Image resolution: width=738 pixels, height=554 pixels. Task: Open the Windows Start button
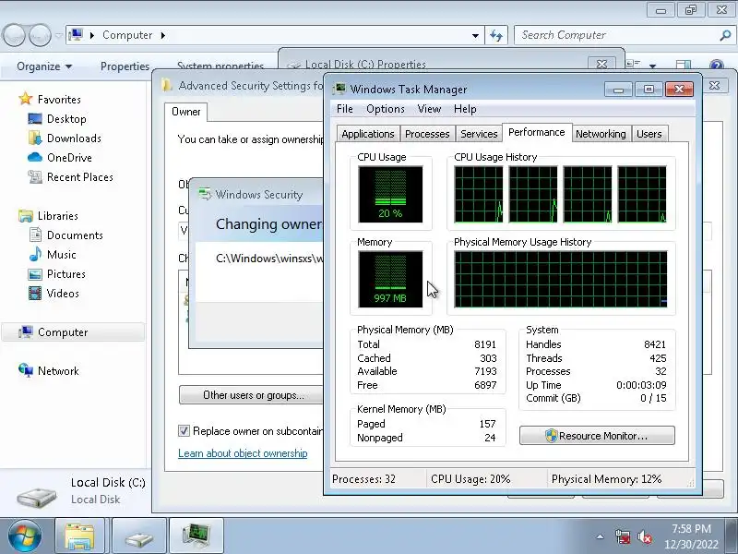25,536
